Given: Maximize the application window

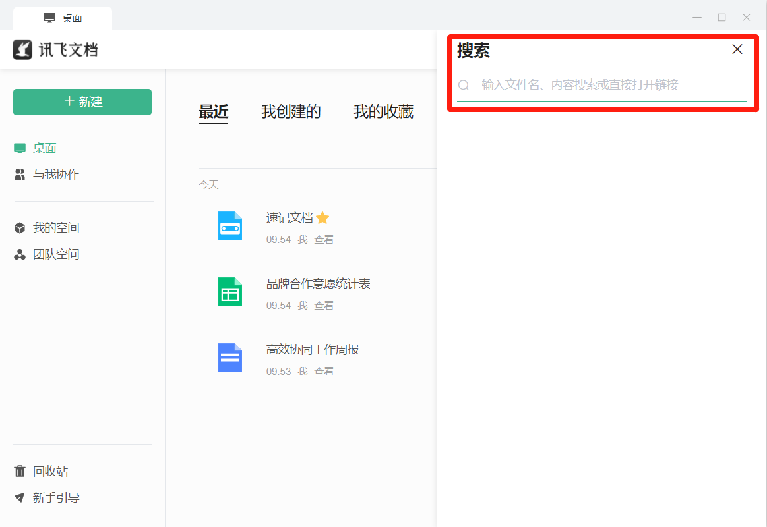Looking at the screenshot, I should [x=721, y=18].
